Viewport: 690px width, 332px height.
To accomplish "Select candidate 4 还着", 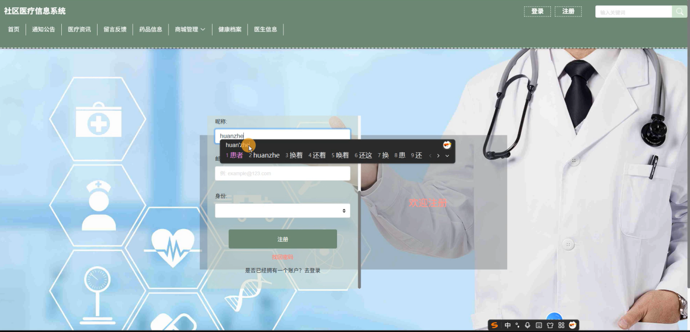I will (x=317, y=156).
